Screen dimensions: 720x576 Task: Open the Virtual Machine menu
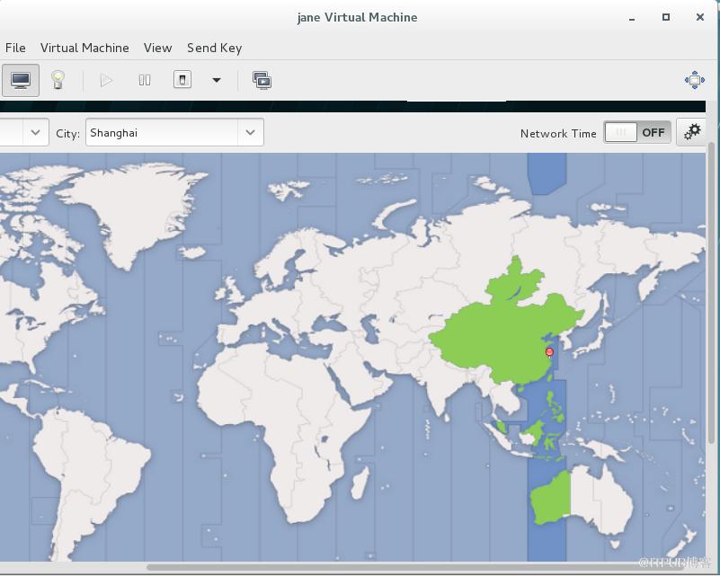click(x=84, y=48)
